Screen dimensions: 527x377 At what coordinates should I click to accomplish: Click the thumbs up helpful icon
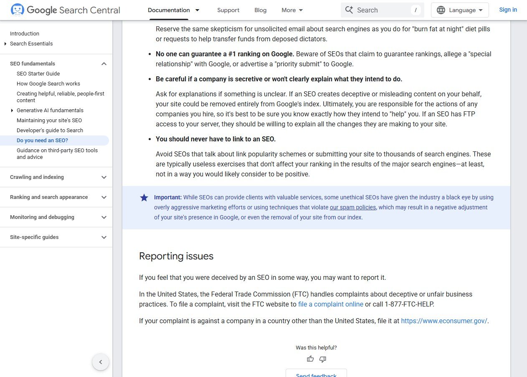tap(310, 359)
